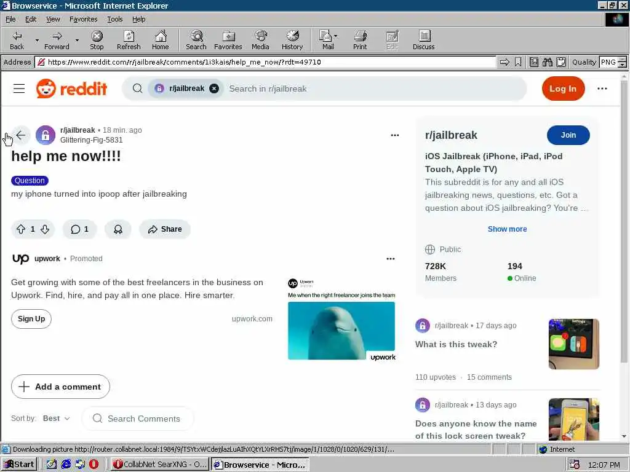Open the File menu
630x472 pixels.
(10, 19)
